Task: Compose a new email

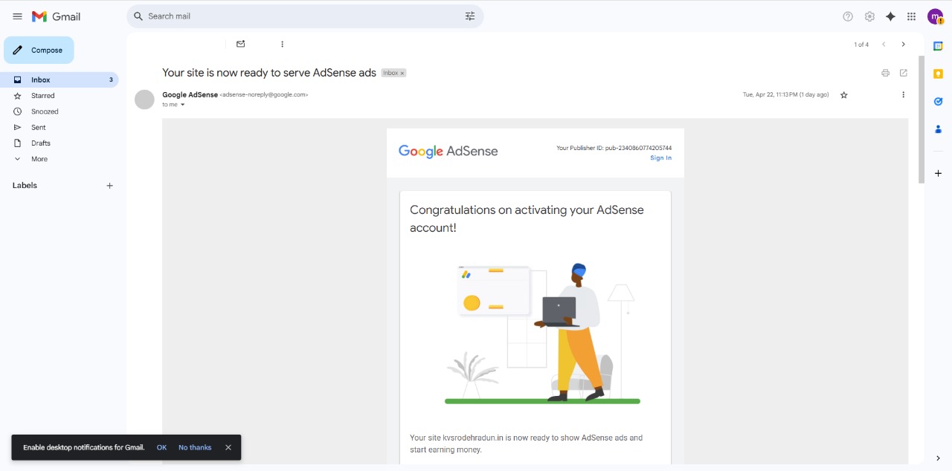Action: pos(39,51)
